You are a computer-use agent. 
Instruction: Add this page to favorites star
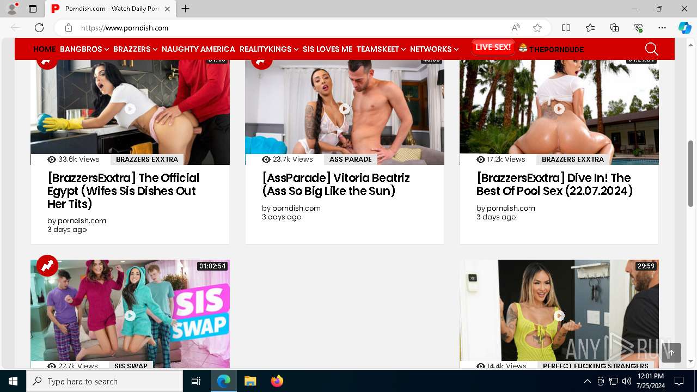pos(537,28)
